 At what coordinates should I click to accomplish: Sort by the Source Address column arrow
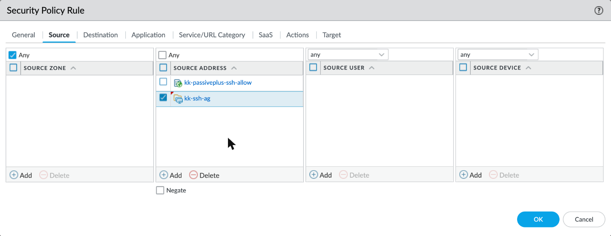point(234,68)
